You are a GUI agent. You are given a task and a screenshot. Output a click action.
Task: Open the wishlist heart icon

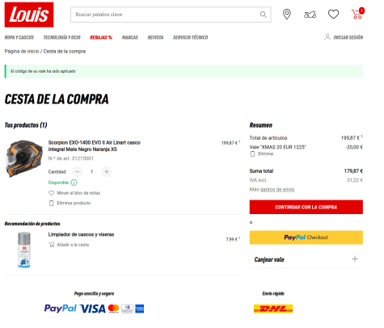(333, 15)
